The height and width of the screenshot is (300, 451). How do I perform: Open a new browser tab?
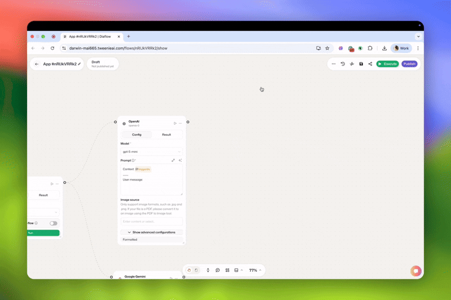(129, 37)
